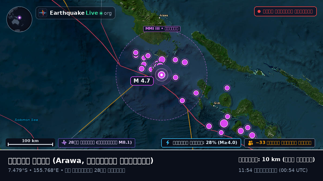Click the red dot in the top-right status badge
Viewport: 323px width, 181px height.
pos(259,11)
